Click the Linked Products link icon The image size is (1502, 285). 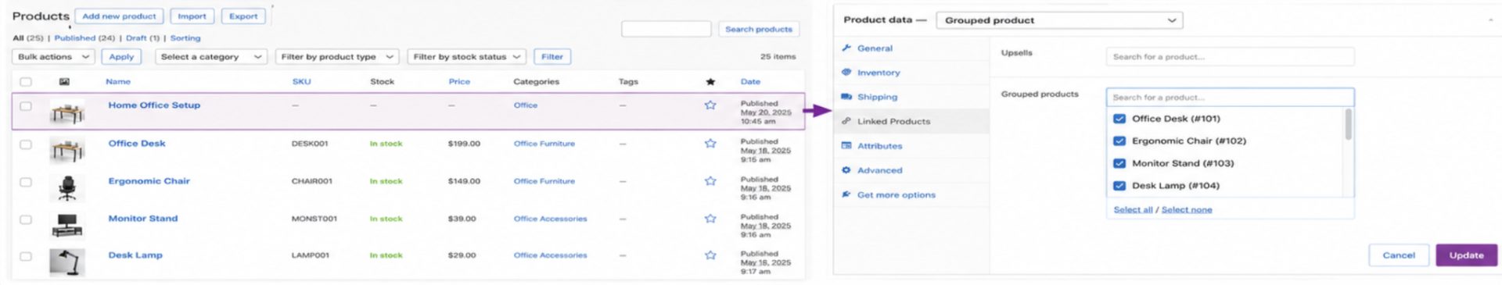846,121
